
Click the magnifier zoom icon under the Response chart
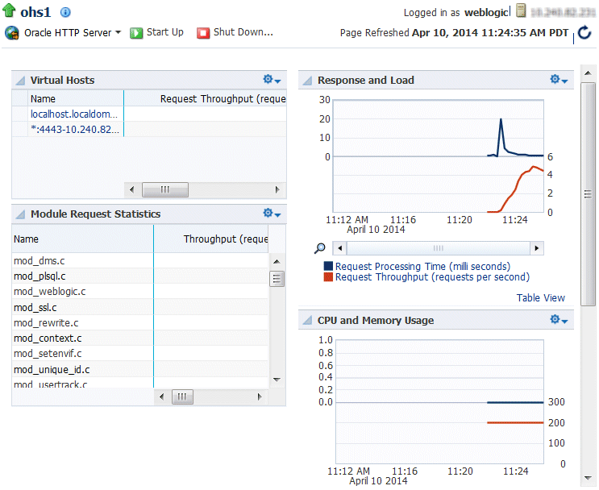tap(320, 249)
